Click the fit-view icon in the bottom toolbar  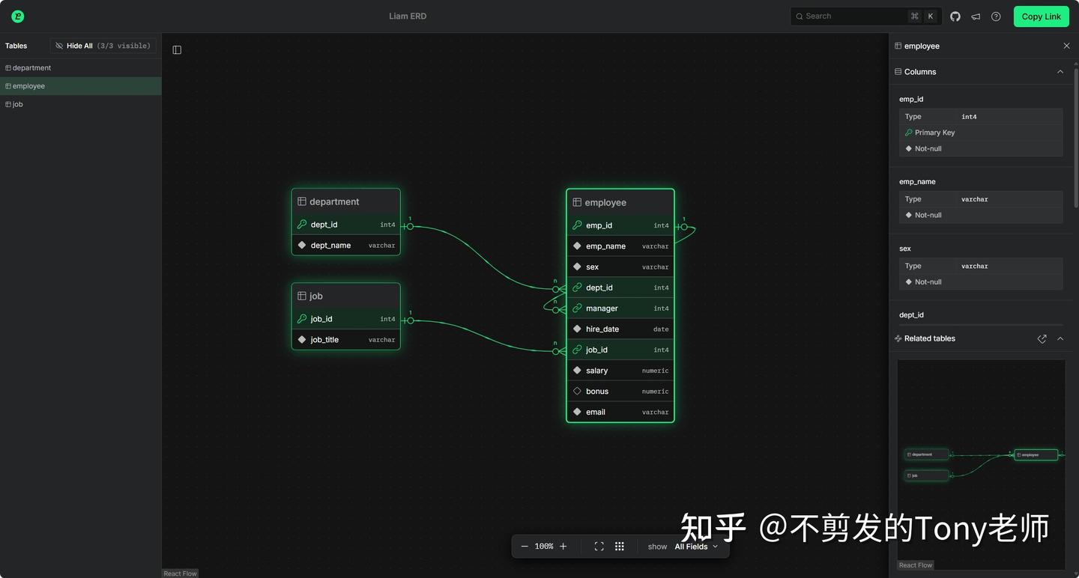pyautogui.click(x=599, y=546)
